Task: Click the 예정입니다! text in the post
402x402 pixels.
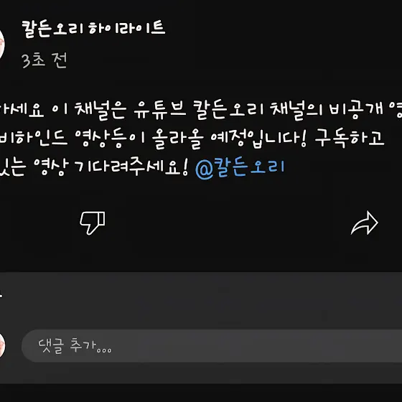Action: (x=258, y=139)
